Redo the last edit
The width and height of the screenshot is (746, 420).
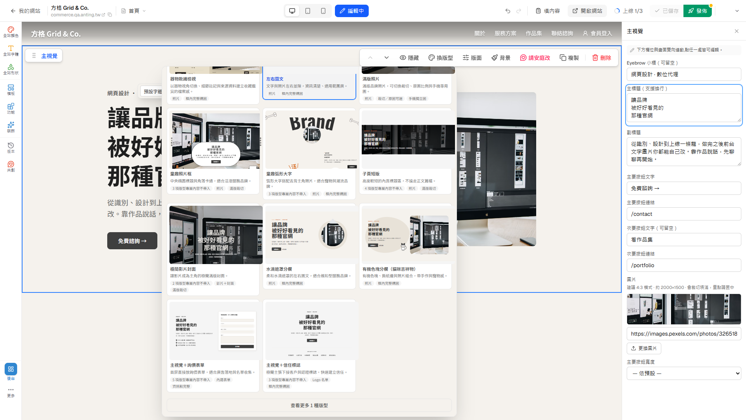pos(519,11)
